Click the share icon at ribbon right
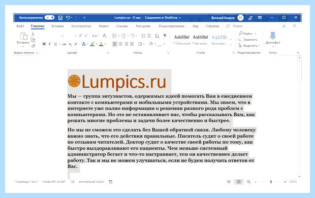 click(284, 26)
